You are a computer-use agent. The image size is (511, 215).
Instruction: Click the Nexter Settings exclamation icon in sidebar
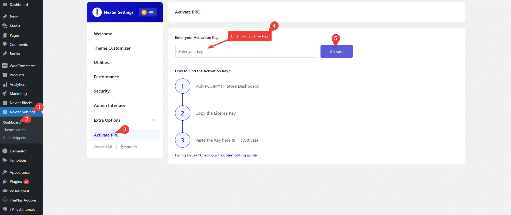click(x=5, y=112)
